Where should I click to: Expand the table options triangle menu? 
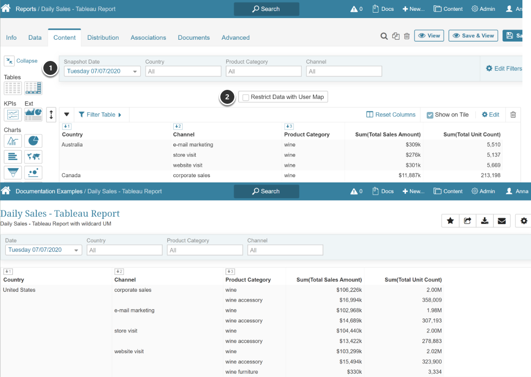coord(67,115)
